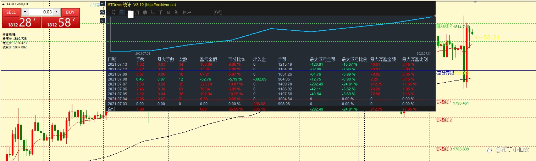Click the 55.59 % total percentage
The image size is (536, 161).
[236, 109]
